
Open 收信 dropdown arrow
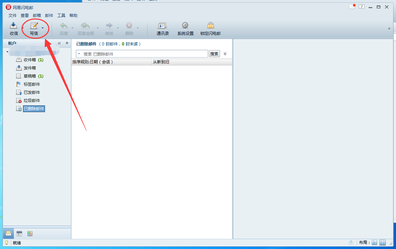pyautogui.click(x=23, y=28)
